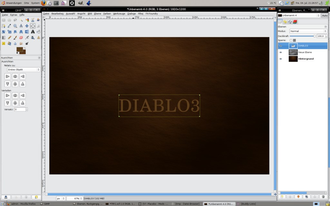This screenshot has width=330, height=206.
Task: Select the Text tool
Action: [33, 32]
